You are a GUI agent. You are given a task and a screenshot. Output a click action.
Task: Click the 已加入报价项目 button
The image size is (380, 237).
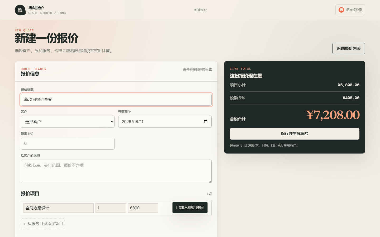click(190, 208)
